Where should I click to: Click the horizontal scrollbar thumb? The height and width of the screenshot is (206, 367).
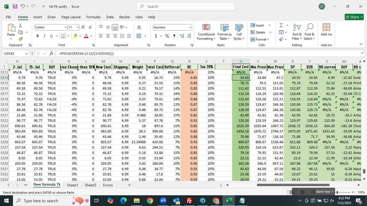pyautogui.click(x=293, y=185)
